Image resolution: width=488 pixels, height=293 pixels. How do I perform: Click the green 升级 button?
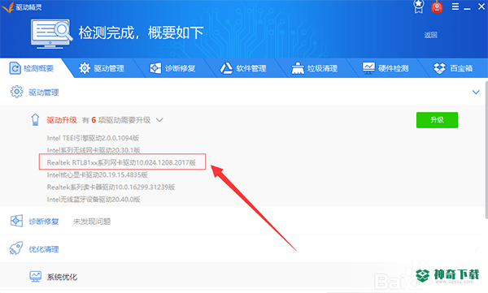(x=437, y=120)
